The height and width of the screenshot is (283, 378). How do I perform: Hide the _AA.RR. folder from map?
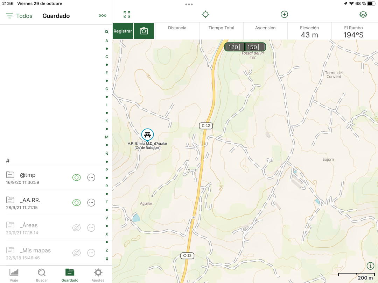[x=76, y=203]
